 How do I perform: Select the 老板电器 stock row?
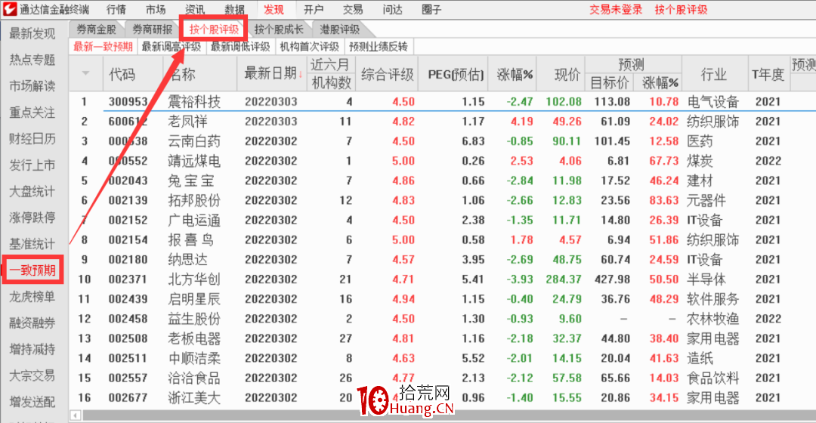442,338
